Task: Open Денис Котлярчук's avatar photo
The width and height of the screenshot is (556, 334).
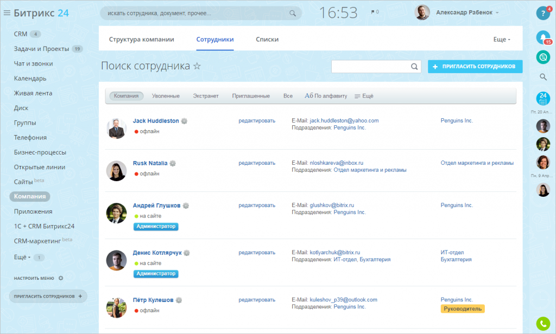Action: pyautogui.click(x=116, y=260)
